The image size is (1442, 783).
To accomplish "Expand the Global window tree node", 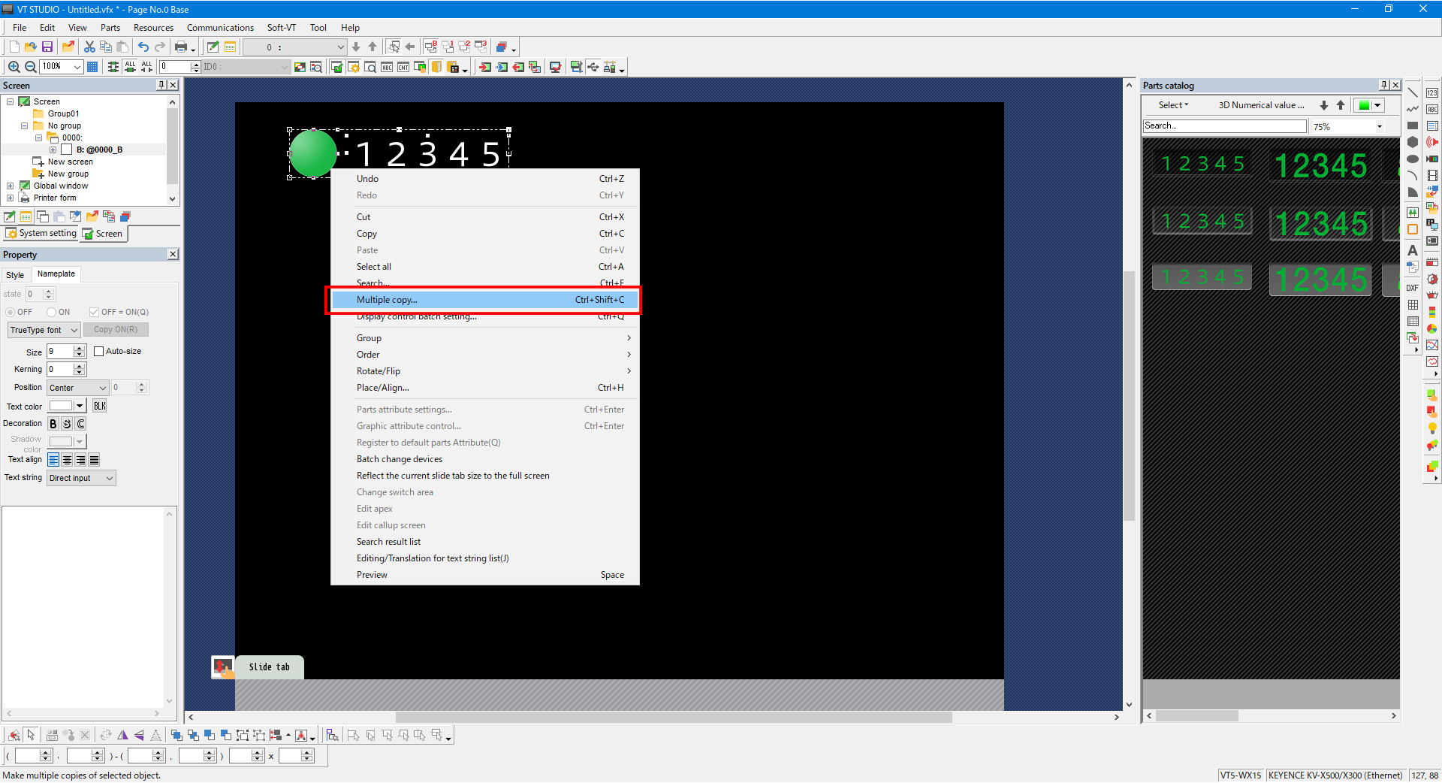I will pyautogui.click(x=10, y=186).
